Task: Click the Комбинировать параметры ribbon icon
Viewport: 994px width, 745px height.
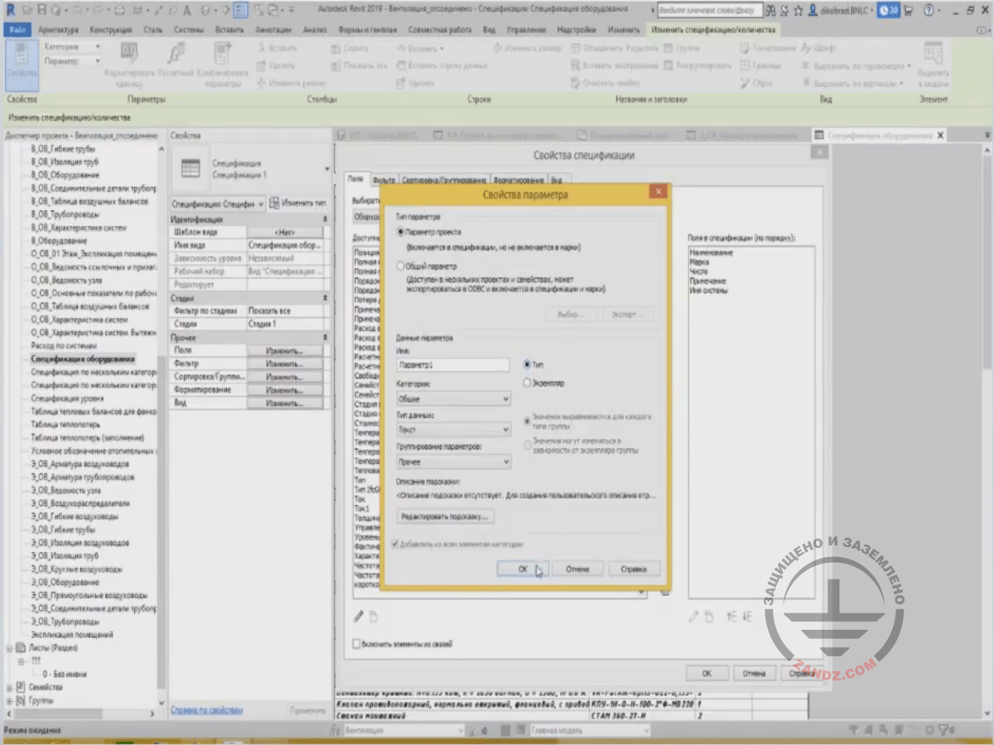Action: 222,66
